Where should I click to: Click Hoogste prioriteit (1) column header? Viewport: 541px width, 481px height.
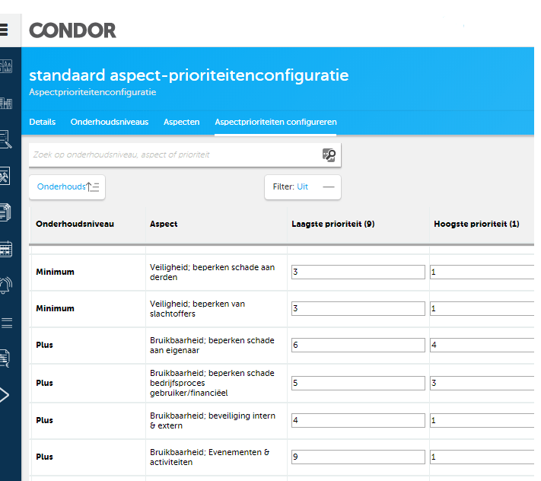click(x=476, y=224)
